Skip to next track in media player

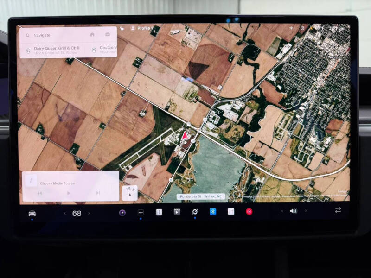click(x=98, y=193)
